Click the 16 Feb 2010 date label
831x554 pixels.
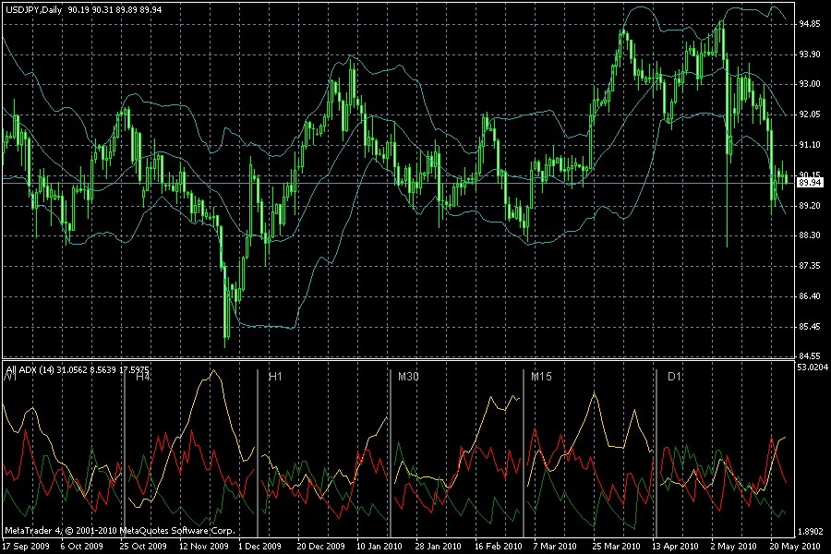point(499,546)
